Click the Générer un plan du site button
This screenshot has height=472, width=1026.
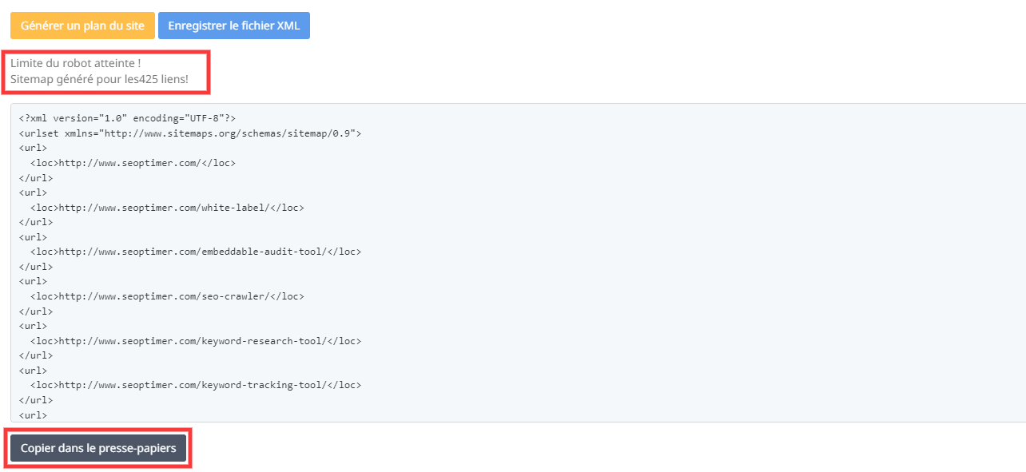[x=82, y=26]
